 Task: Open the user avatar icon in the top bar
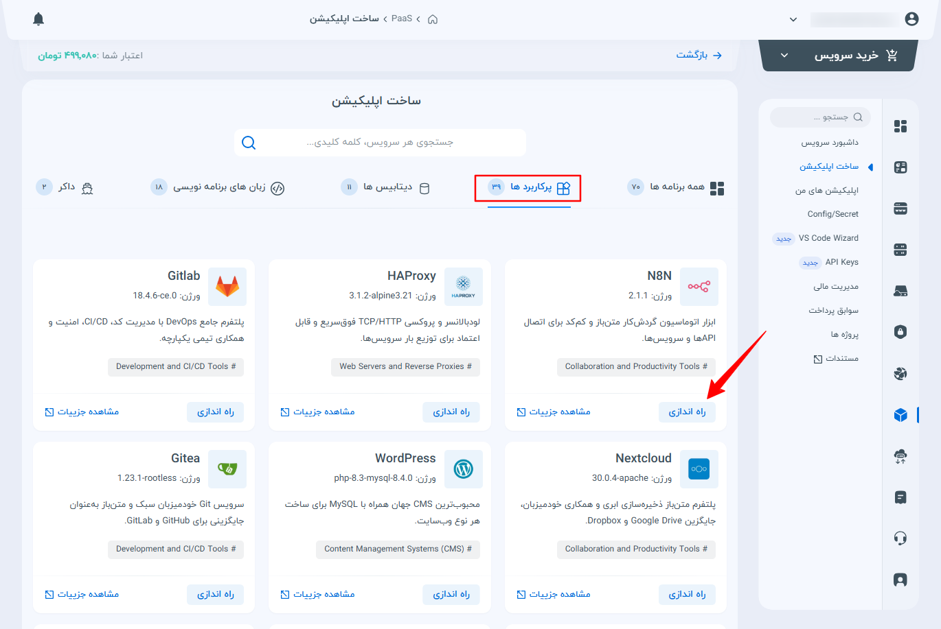click(x=911, y=19)
